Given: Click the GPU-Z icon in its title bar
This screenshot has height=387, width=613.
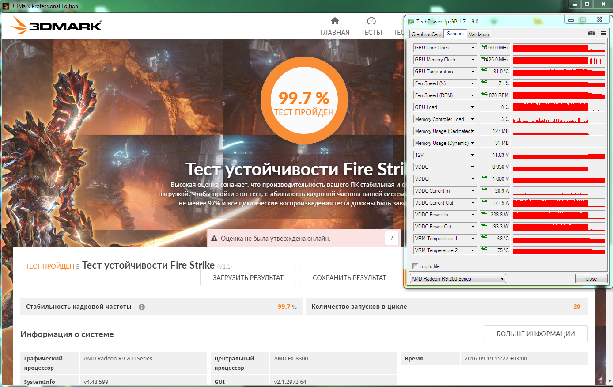Looking at the screenshot, I should tap(411, 21).
